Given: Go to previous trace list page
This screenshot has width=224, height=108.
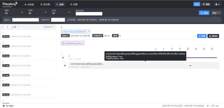Looking at the screenshot, I should [x=2, y=27].
